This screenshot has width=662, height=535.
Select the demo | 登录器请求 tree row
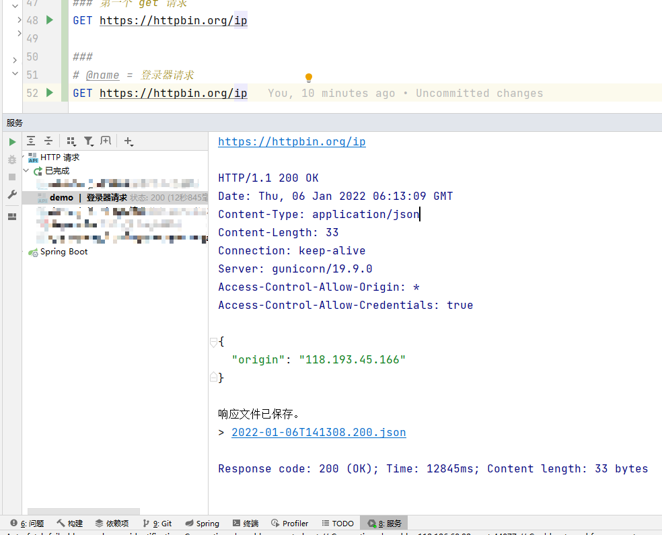[x=115, y=198]
